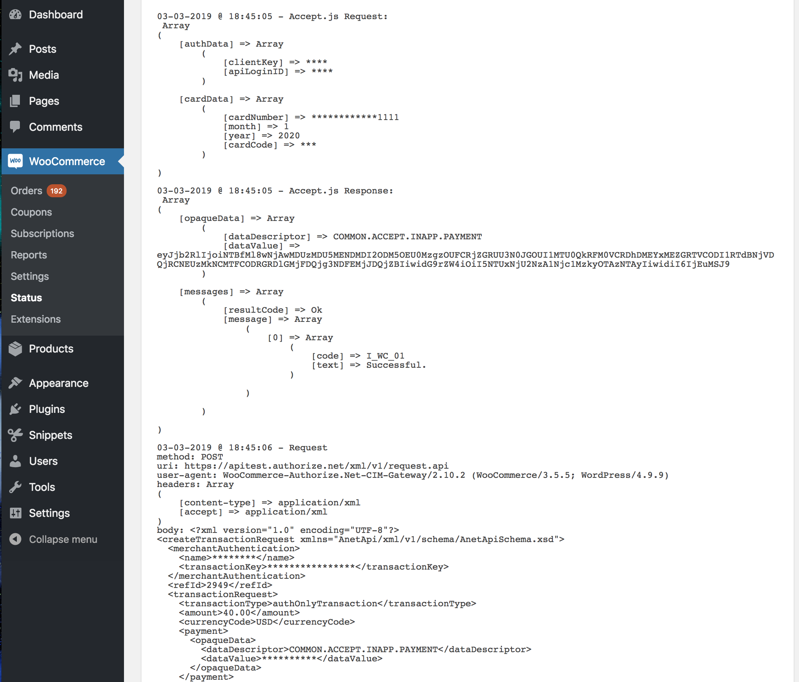Click the apitest.authorize.net request URI
This screenshot has height=682, width=799.
tap(316, 466)
